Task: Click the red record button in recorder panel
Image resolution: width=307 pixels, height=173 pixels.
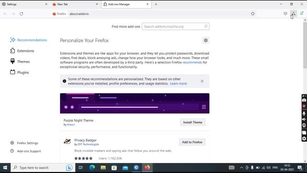Action: (304, 106)
